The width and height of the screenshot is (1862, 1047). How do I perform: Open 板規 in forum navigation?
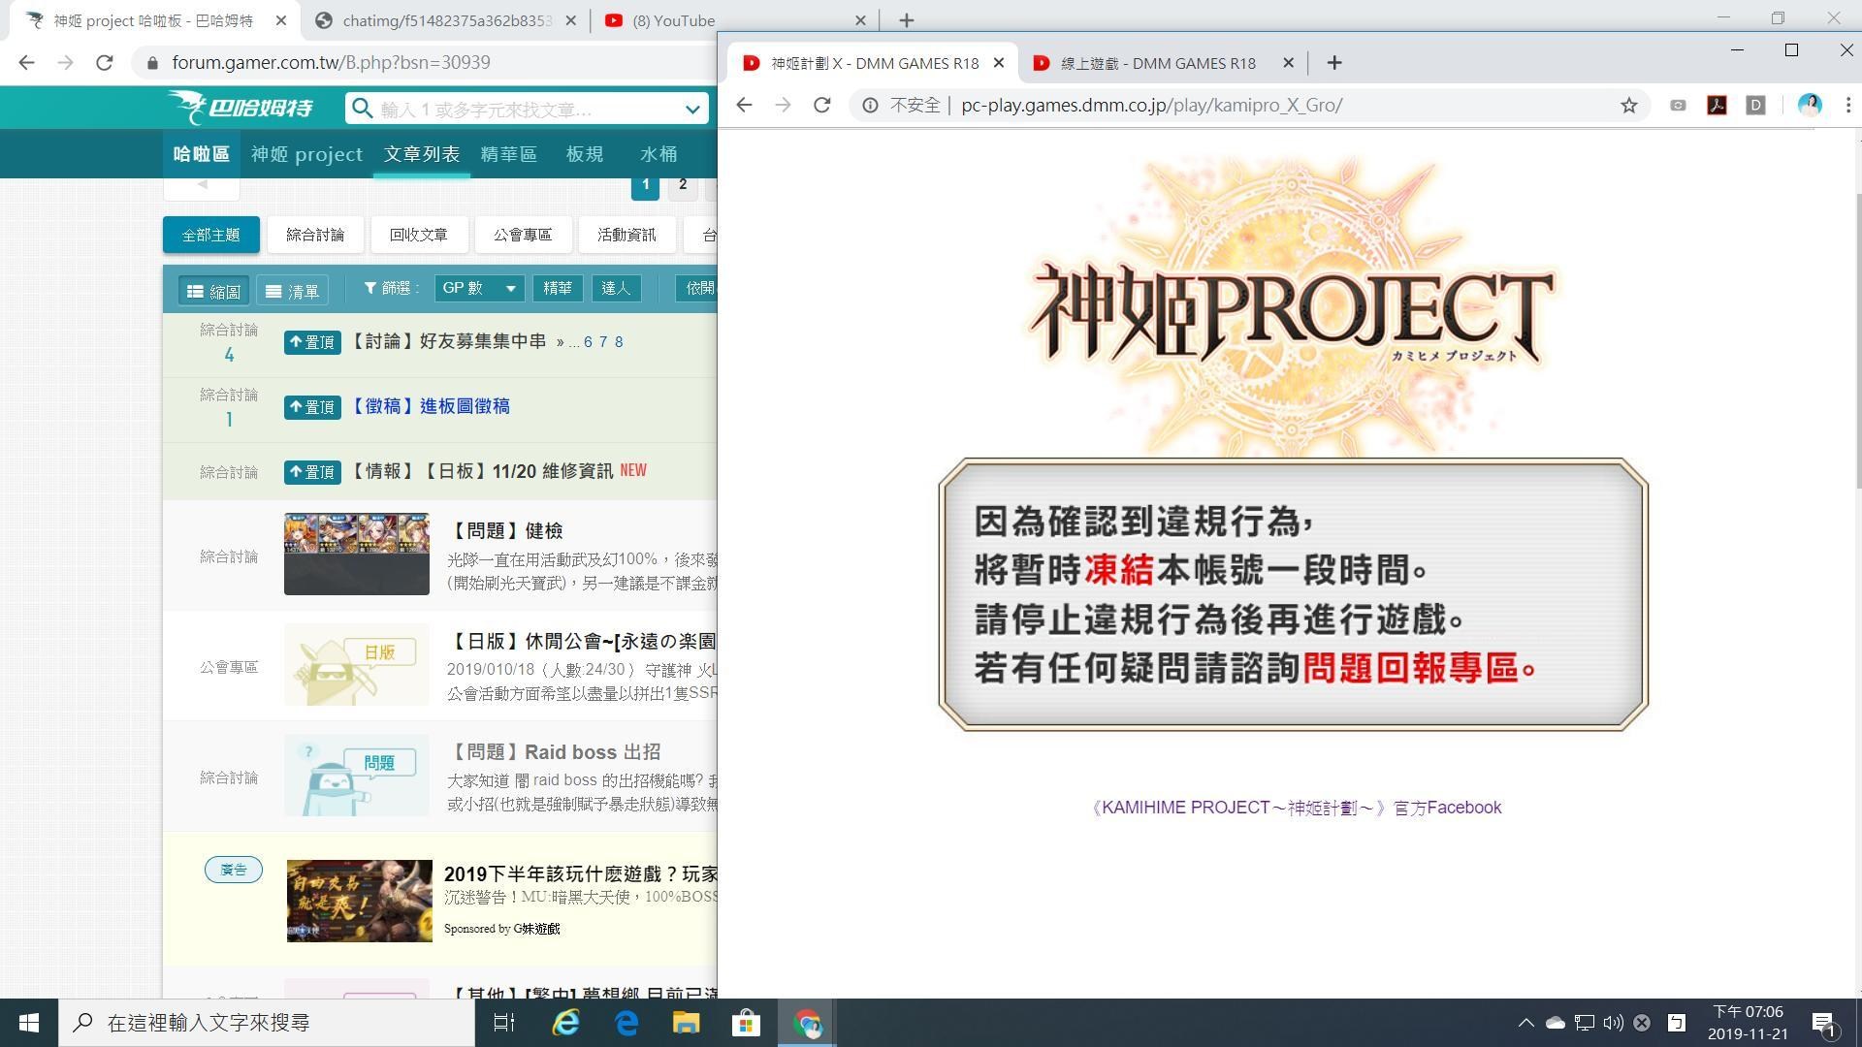tap(585, 154)
